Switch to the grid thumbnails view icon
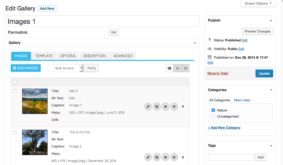 [186, 68]
